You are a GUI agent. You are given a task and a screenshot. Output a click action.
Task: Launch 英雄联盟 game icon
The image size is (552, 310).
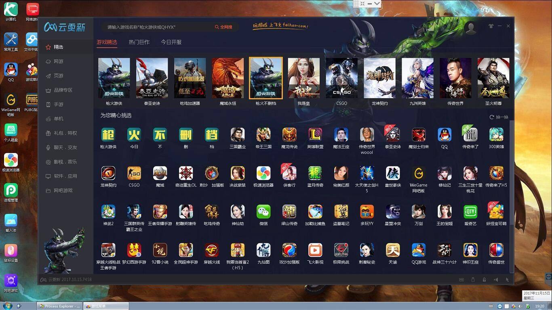click(x=315, y=134)
